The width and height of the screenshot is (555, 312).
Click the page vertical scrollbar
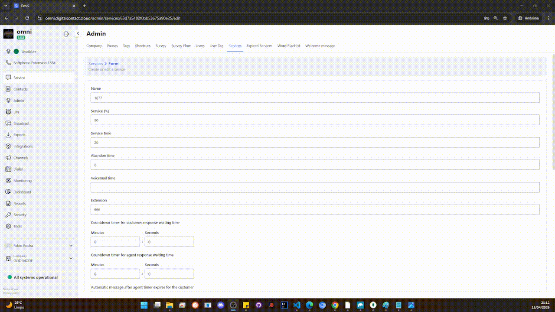pos(553,112)
